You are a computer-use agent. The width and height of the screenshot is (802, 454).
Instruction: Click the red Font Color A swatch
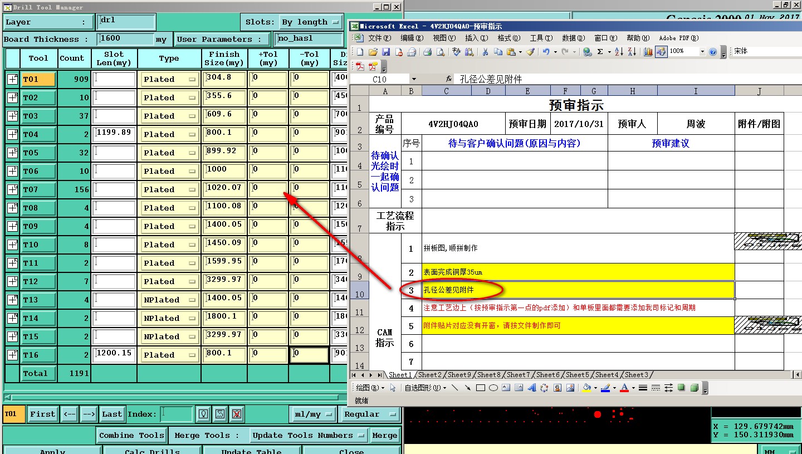[x=624, y=388]
